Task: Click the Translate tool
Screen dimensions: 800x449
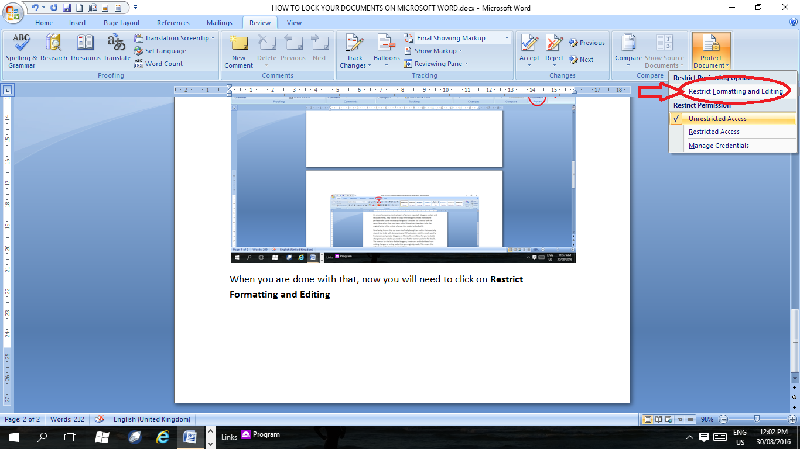Action: [117, 48]
